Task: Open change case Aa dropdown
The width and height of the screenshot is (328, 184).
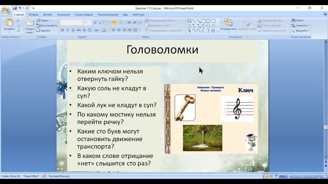Action: click(x=97, y=30)
